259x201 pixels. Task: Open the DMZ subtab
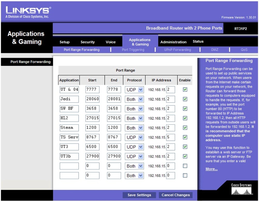214,50
